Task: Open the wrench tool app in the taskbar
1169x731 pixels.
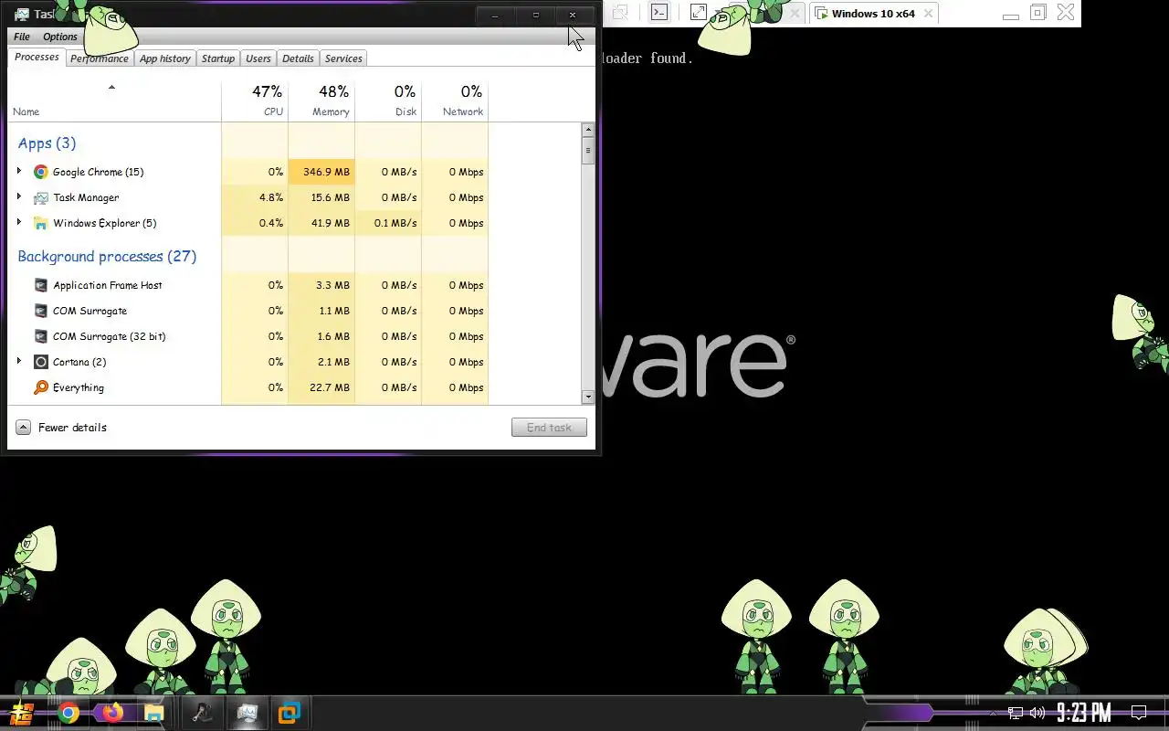Action: tap(203, 713)
